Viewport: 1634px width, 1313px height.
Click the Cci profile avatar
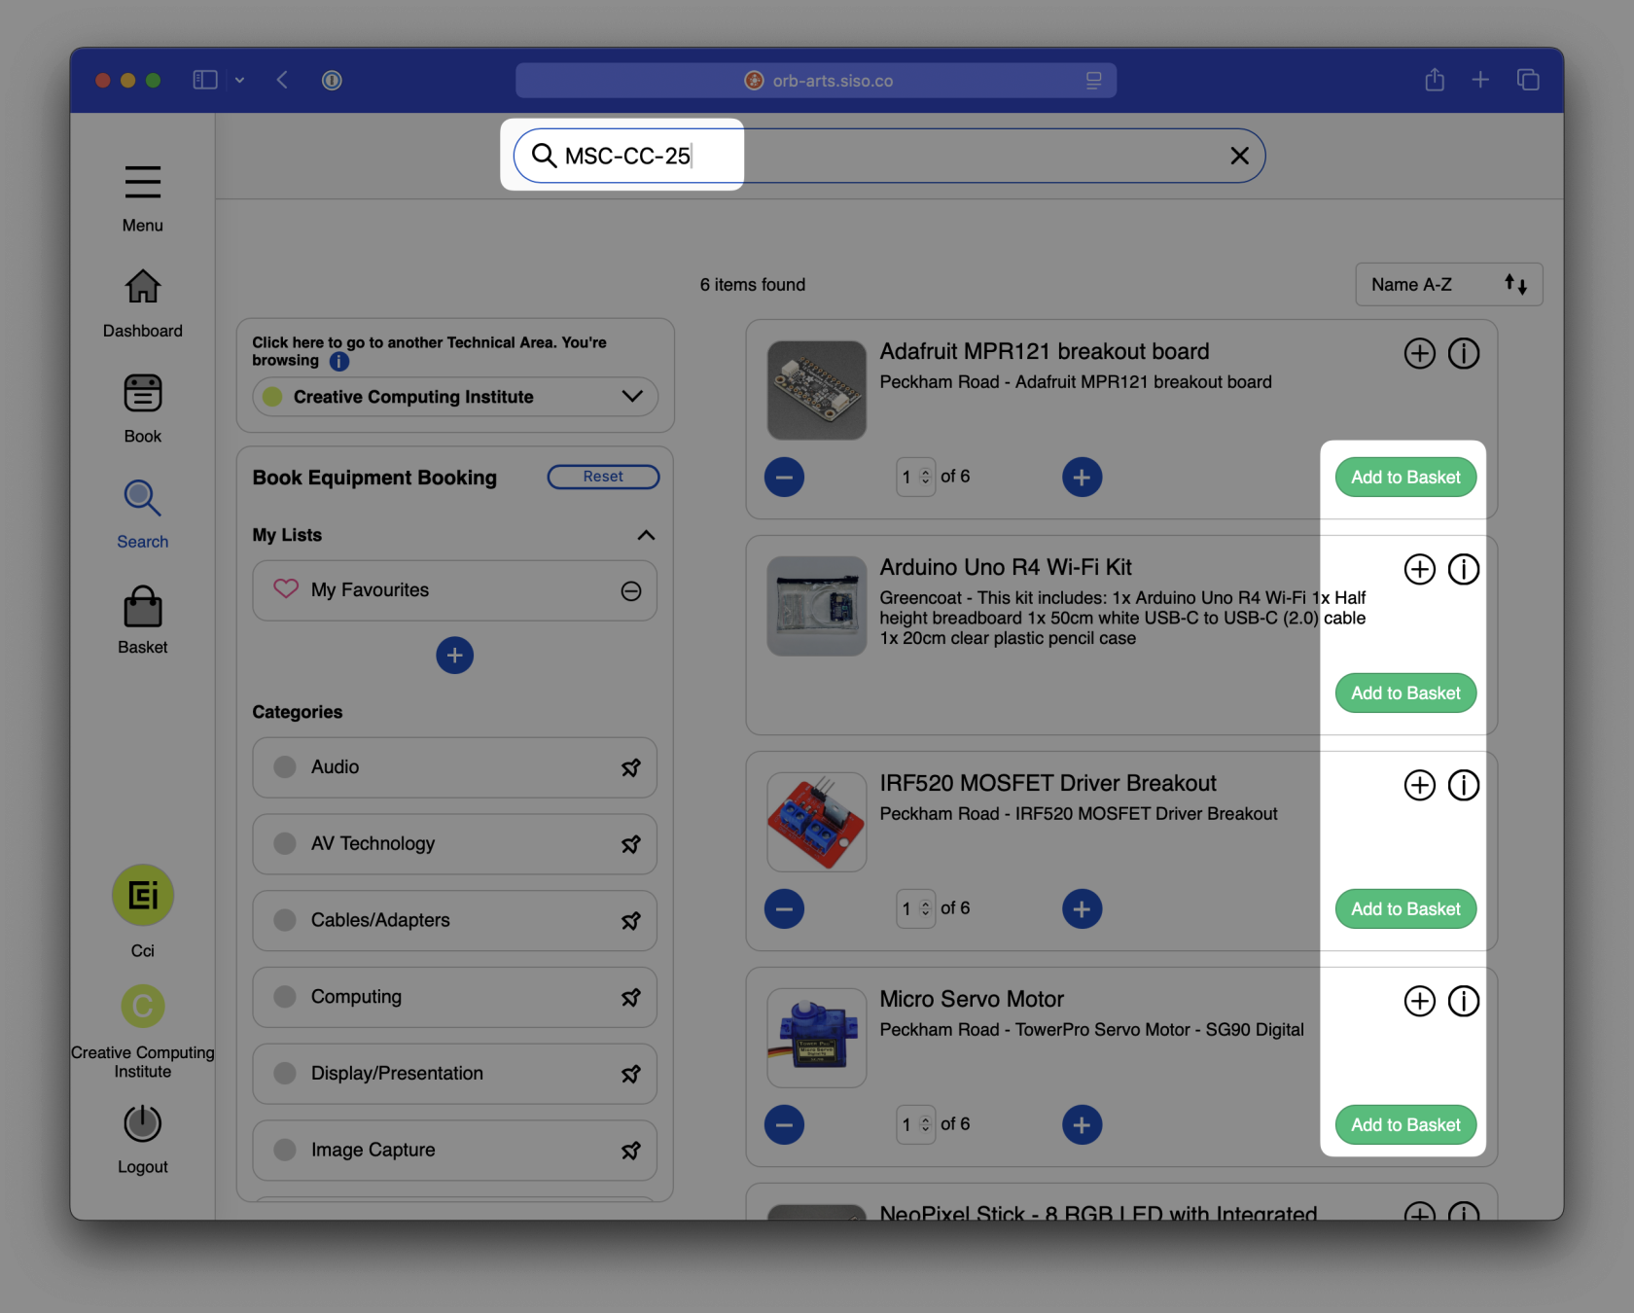click(143, 895)
